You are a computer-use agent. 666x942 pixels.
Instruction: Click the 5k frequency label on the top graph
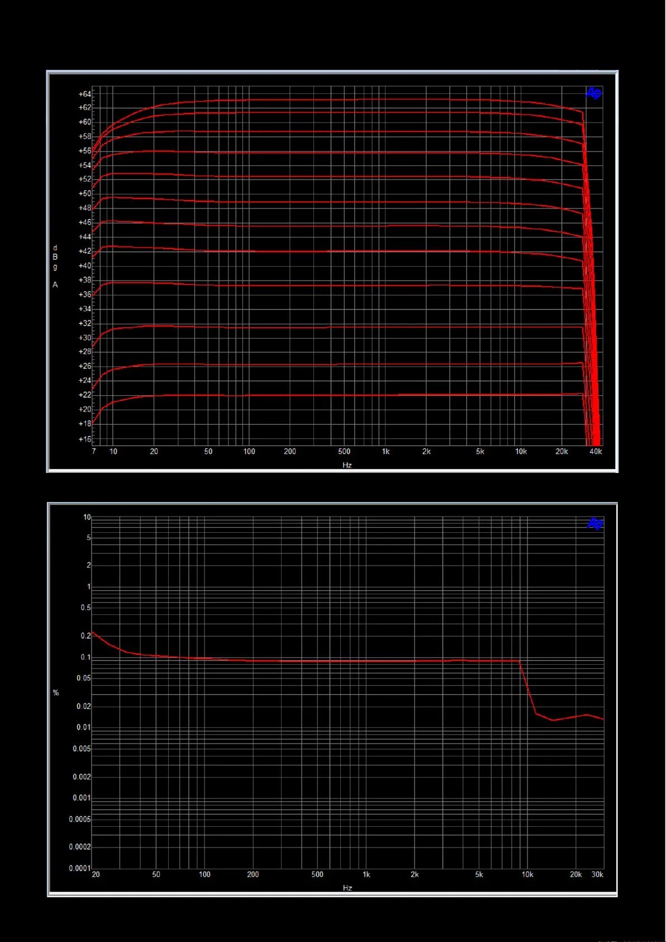[480, 452]
